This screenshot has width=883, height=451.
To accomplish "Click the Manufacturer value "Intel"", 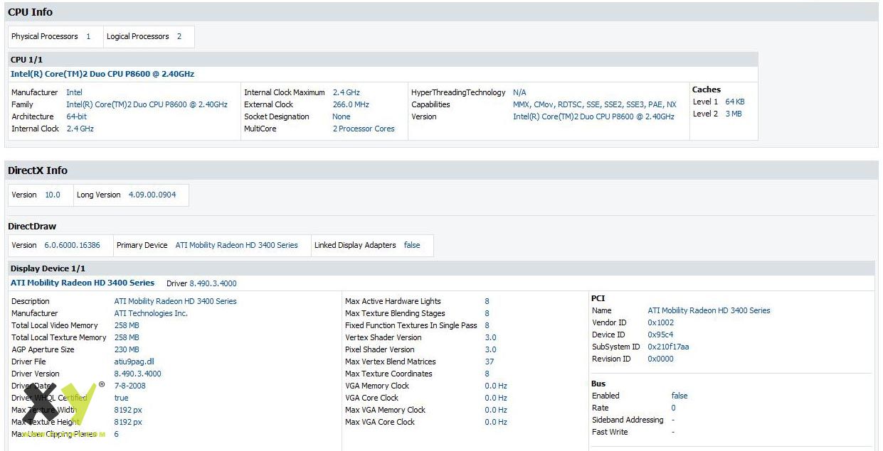I will click(x=74, y=92).
